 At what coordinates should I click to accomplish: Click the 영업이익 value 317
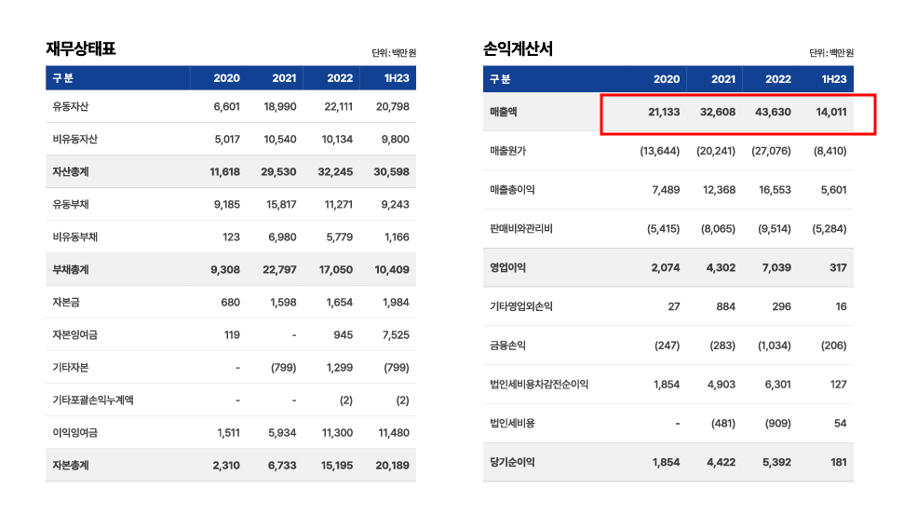coord(838,267)
